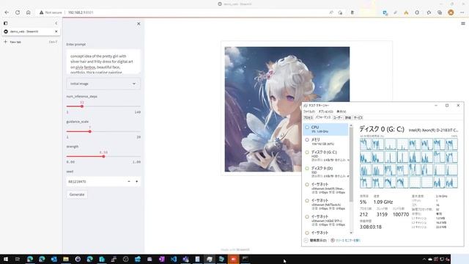The height and width of the screenshot is (264, 469).
Task: Toggle vertical tabs icon at top-left
Action: coord(5,23)
